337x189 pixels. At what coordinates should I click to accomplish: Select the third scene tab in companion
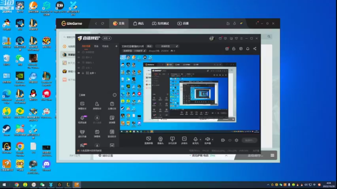pos(105,46)
